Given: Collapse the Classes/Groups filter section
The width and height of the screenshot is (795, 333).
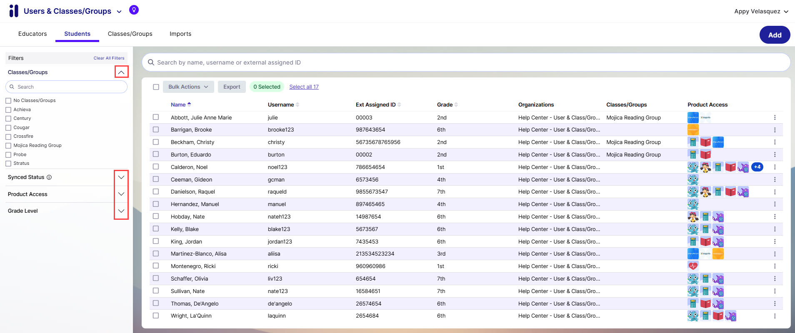Looking at the screenshot, I should pyautogui.click(x=121, y=72).
